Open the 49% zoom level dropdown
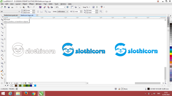 [x=64, y=7]
